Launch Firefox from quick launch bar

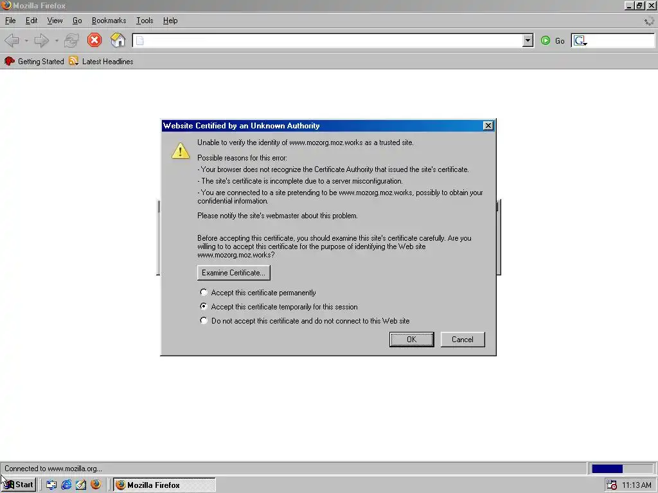coord(96,484)
